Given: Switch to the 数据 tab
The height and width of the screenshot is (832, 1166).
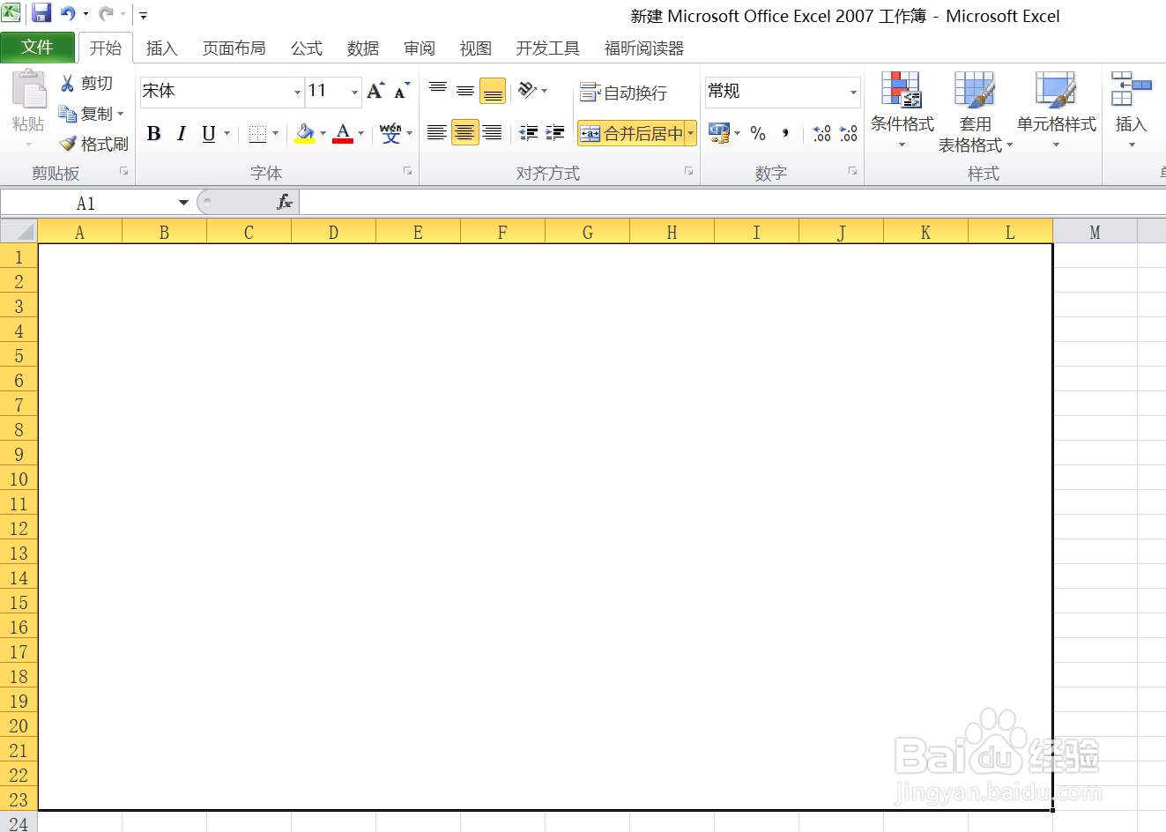Looking at the screenshot, I should pos(363,48).
